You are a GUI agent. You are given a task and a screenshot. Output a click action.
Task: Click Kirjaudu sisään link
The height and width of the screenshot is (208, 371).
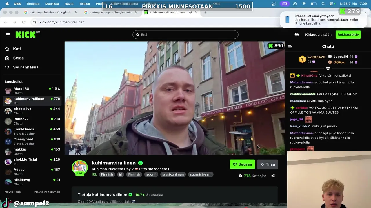click(318, 34)
